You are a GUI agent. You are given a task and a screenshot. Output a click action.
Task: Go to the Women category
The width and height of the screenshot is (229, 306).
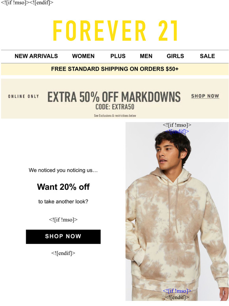(x=83, y=56)
